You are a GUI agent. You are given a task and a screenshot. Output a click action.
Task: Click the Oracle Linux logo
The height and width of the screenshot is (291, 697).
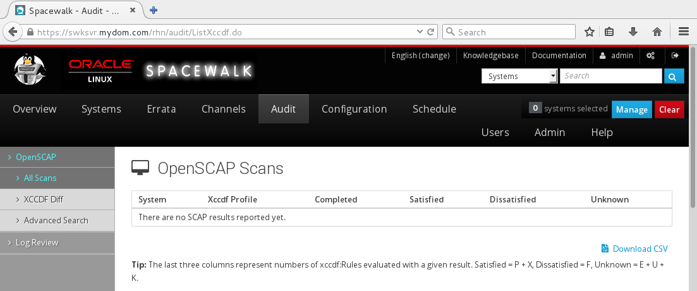pos(100,71)
